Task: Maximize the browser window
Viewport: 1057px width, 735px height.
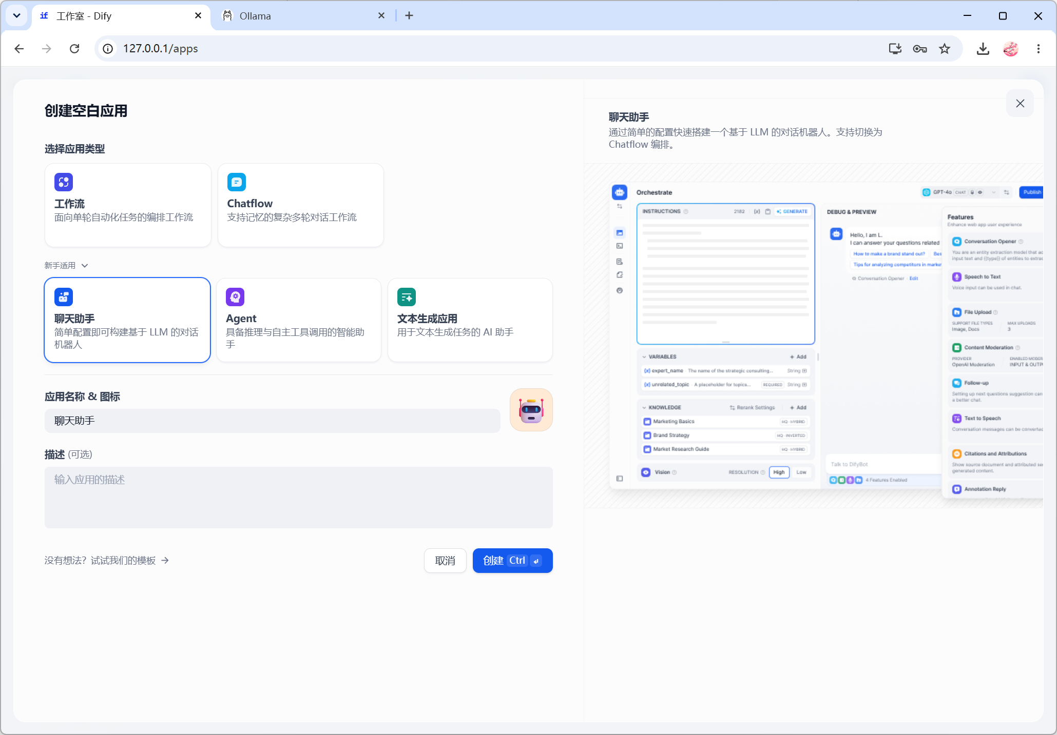Action: [x=1003, y=16]
